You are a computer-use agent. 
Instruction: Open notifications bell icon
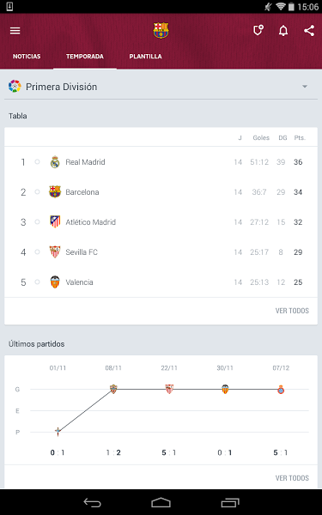[283, 31]
